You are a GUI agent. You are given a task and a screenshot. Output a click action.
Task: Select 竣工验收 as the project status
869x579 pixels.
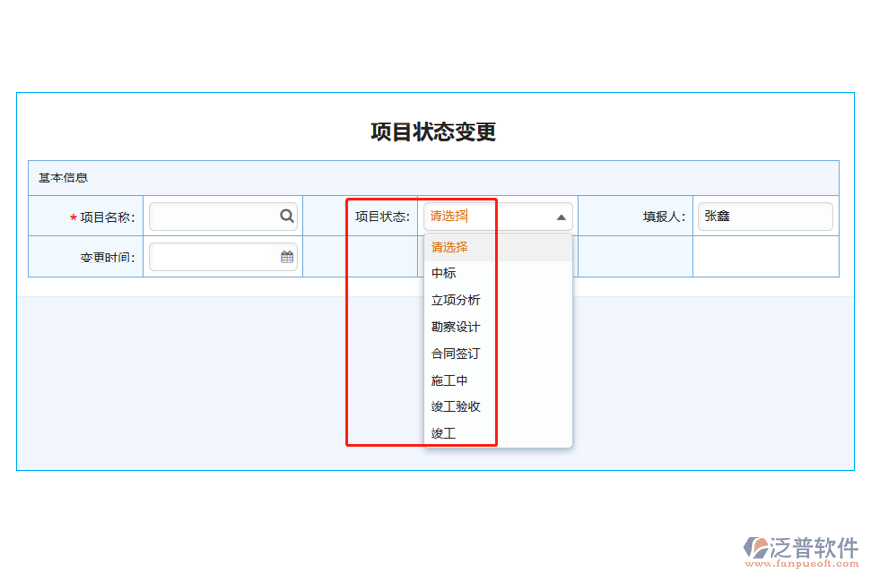click(456, 406)
